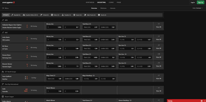Image resolution: width=206 pixels, height=102 pixels.
Task: Switch to the Live Betting section
Action: point(101,2)
